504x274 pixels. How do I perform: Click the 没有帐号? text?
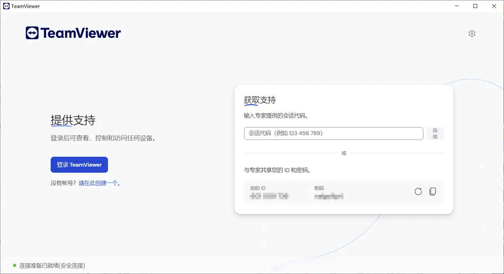[64, 183]
